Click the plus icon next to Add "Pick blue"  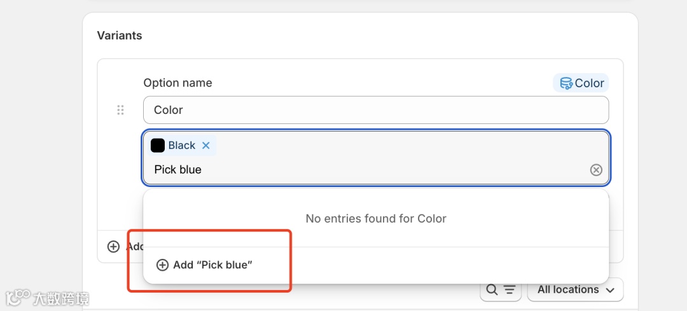[162, 265]
